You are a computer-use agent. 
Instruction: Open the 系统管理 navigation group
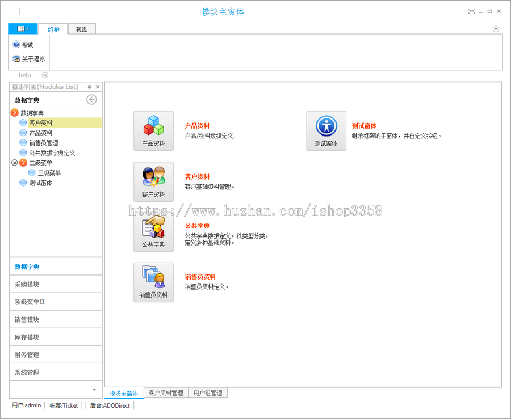pyautogui.click(x=56, y=372)
